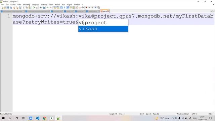This screenshot has height=121, width=215.
Task: Zoom in using toolbar icon
Action: [x=48, y=7]
